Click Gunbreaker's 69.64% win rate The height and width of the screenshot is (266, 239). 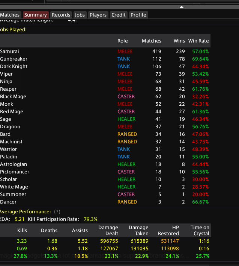200,59
